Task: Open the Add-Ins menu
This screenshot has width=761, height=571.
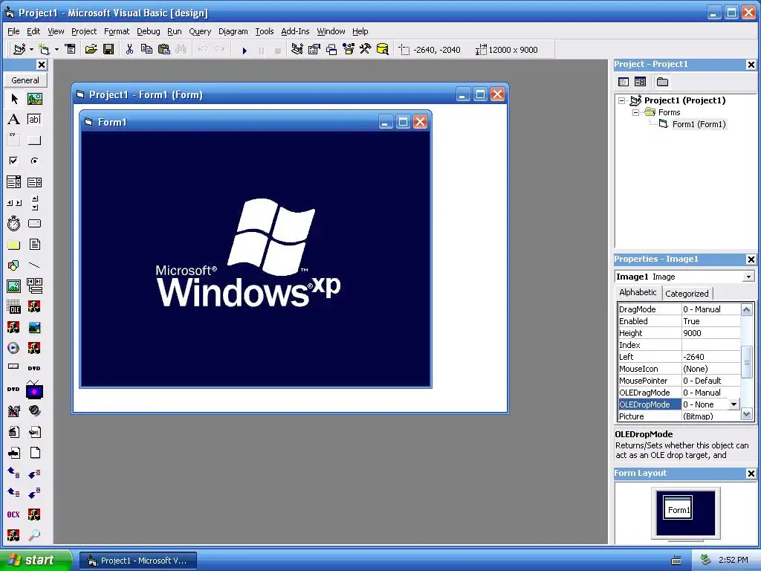Action: [x=295, y=31]
